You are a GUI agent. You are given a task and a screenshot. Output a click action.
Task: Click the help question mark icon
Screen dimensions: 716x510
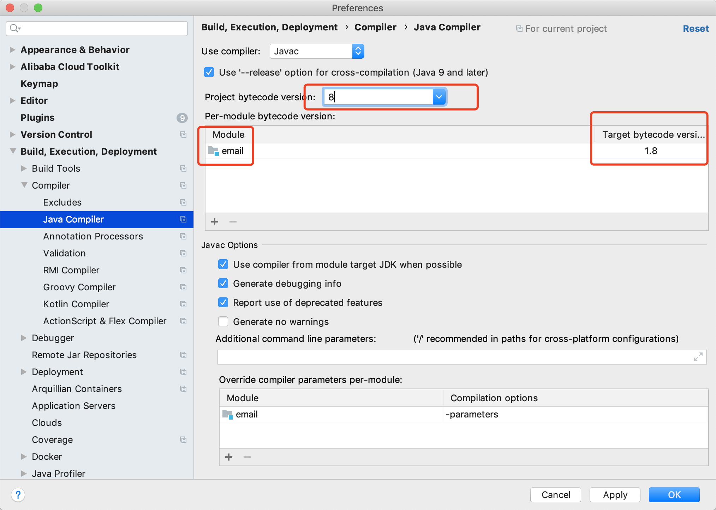point(18,494)
